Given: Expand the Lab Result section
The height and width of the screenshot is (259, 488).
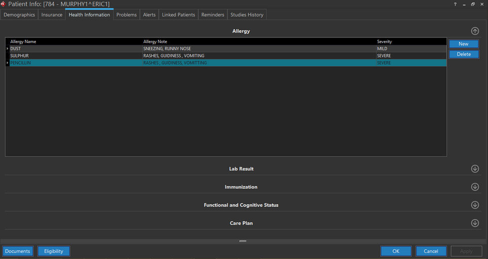Looking at the screenshot, I should (475, 169).
